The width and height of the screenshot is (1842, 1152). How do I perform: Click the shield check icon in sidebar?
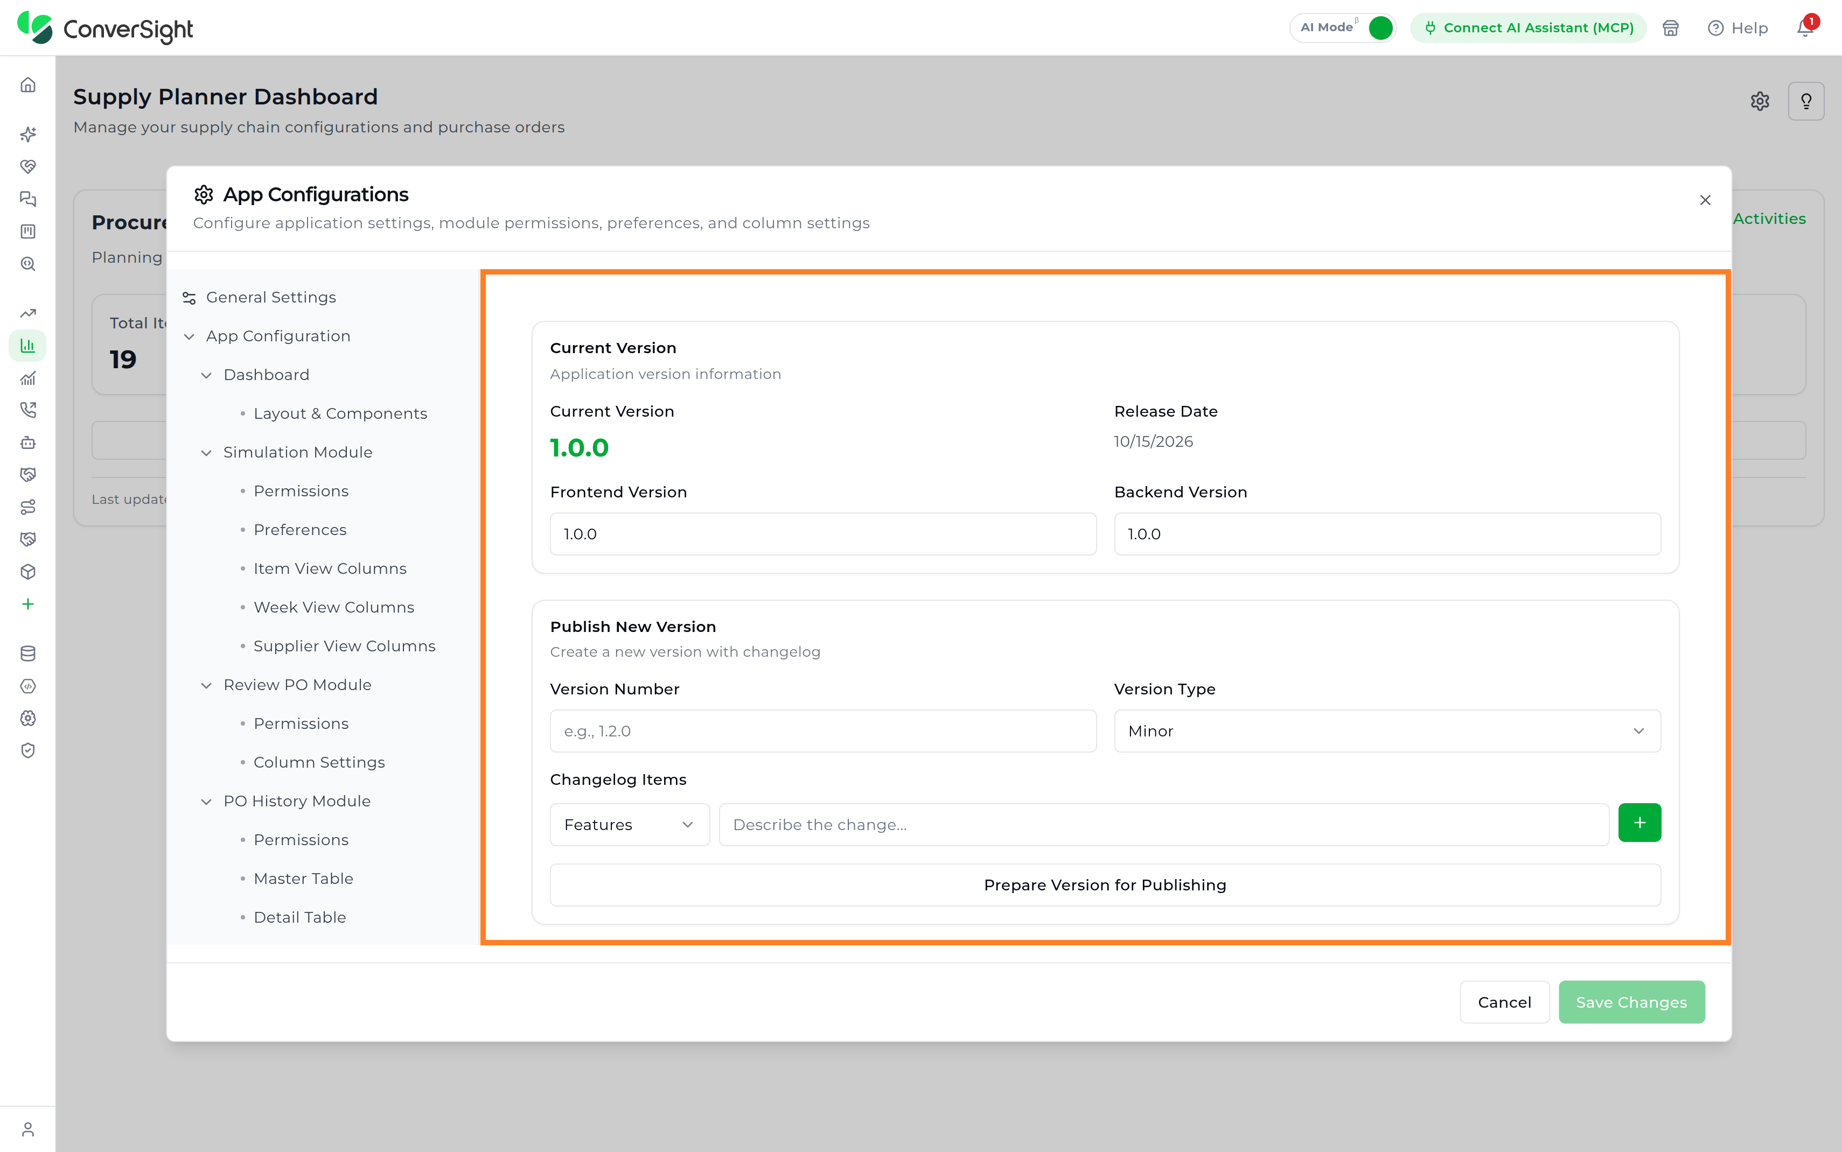coord(28,750)
